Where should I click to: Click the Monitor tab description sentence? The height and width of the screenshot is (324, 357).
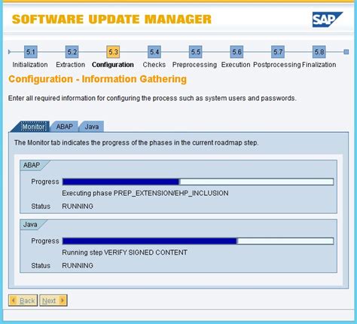coord(136,142)
